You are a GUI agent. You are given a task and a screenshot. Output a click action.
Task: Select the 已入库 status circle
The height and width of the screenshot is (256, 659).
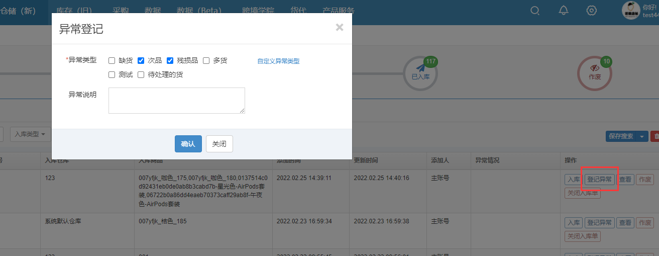pyautogui.click(x=420, y=73)
